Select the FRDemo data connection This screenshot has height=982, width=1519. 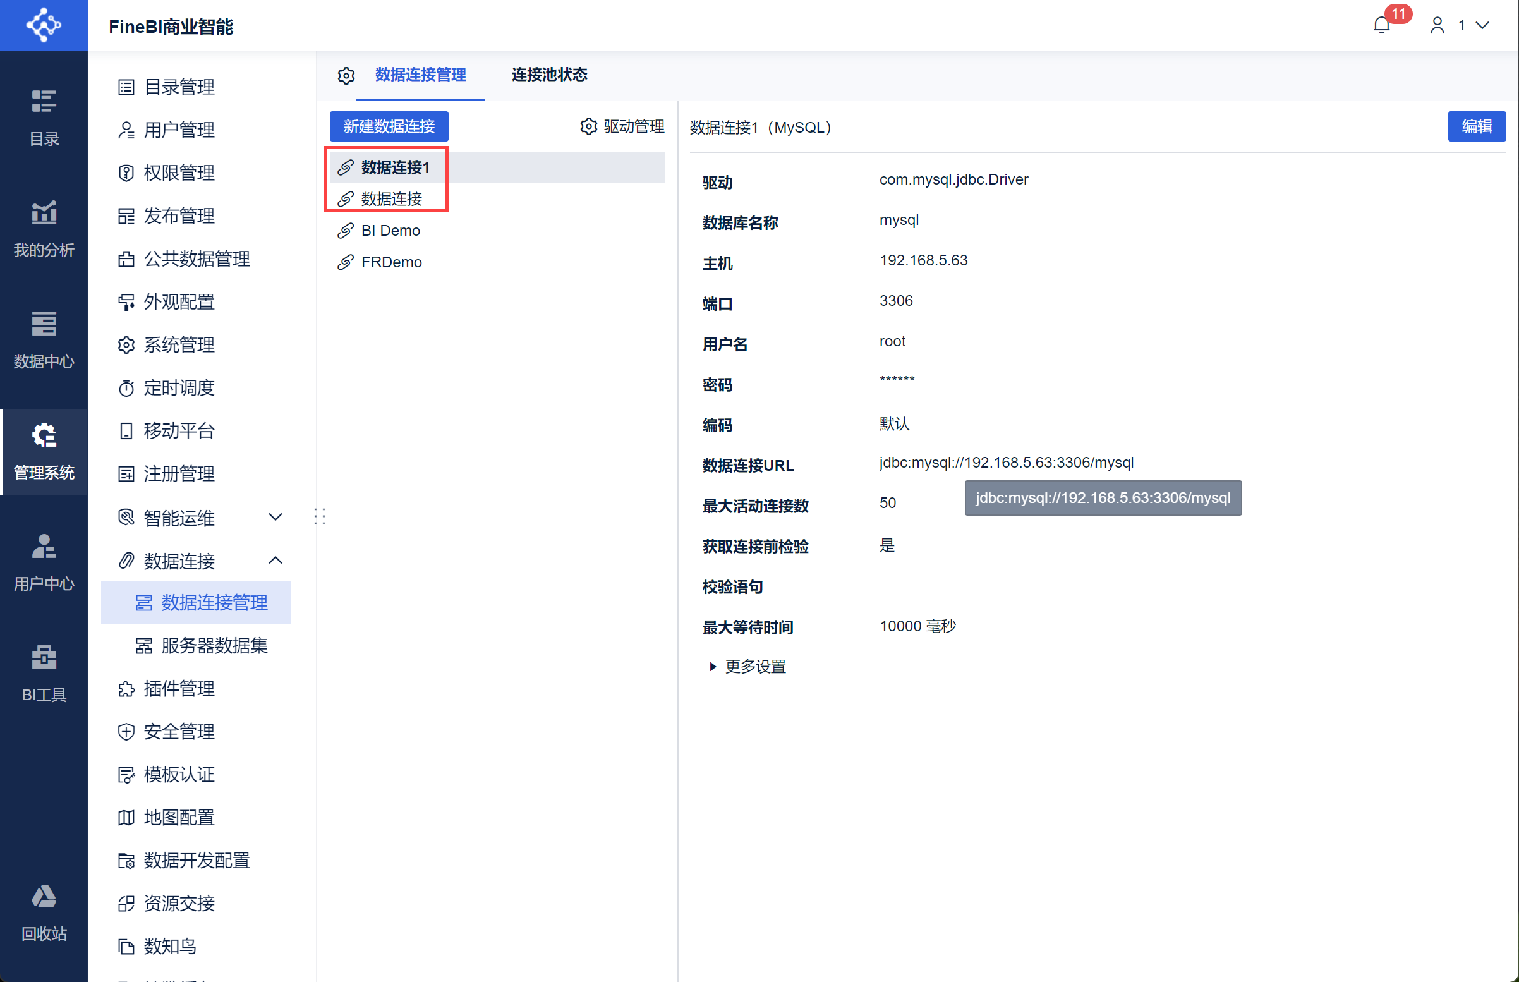coord(390,262)
